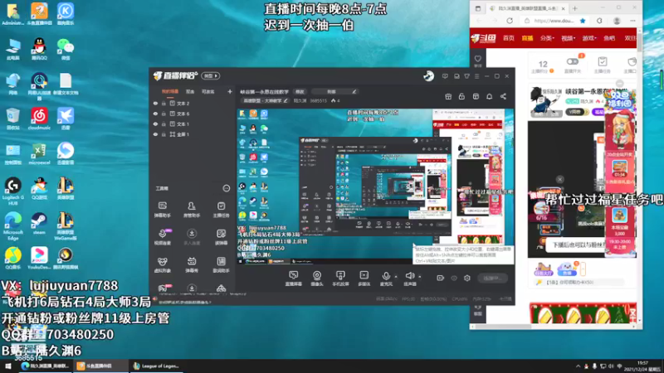Open 首页 in Douyu navigation
Viewport: 664px width, 373px height.
coord(509,38)
